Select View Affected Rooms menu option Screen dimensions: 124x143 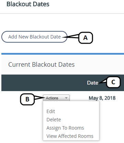pos(70,136)
